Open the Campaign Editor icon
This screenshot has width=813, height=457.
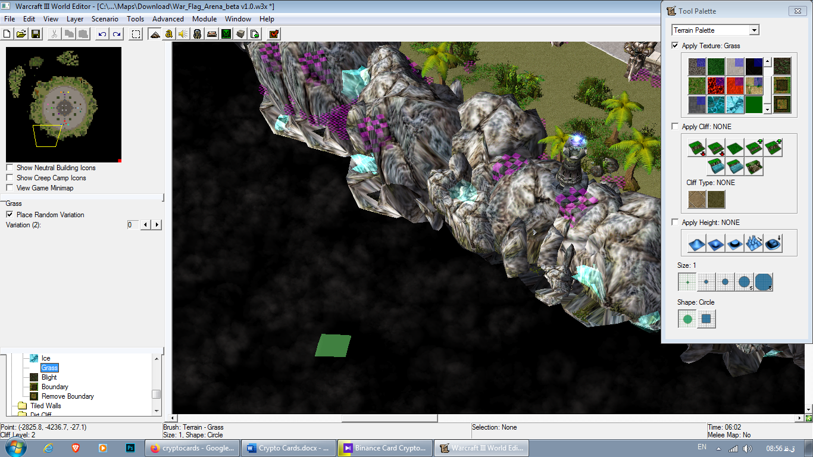coord(212,34)
